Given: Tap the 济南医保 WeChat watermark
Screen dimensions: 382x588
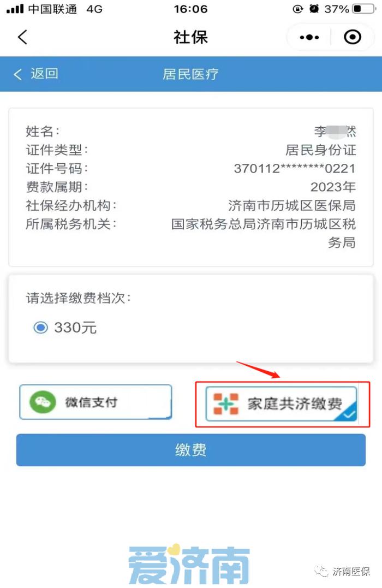Looking at the screenshot, I should click(342, 571).
